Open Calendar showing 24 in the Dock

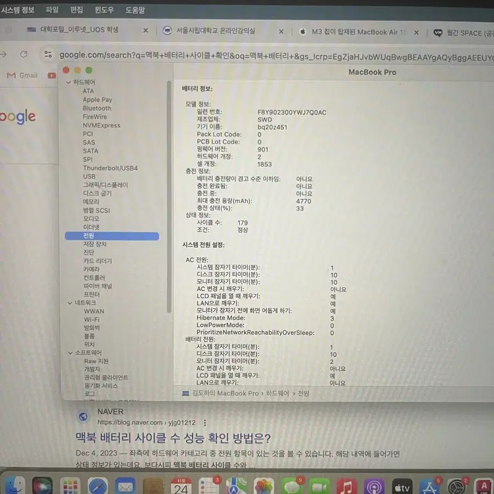(x=181, y=486)
